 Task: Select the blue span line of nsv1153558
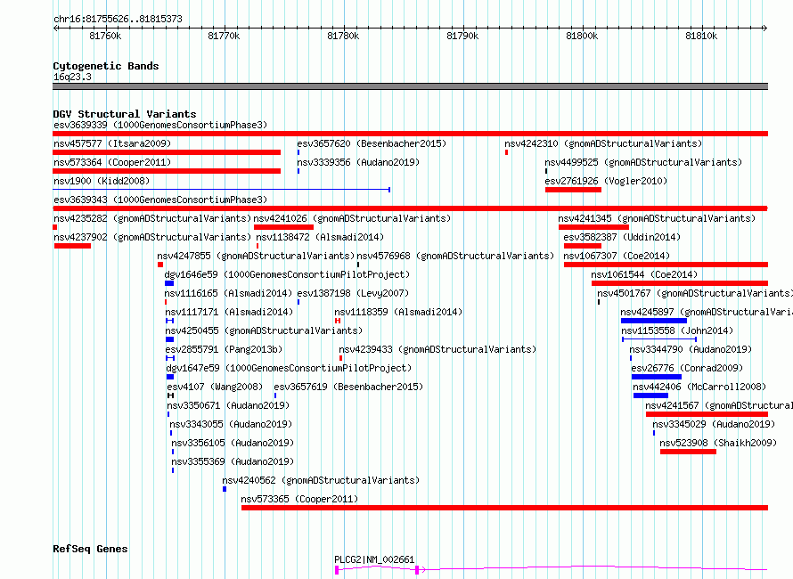pos(659,339)
